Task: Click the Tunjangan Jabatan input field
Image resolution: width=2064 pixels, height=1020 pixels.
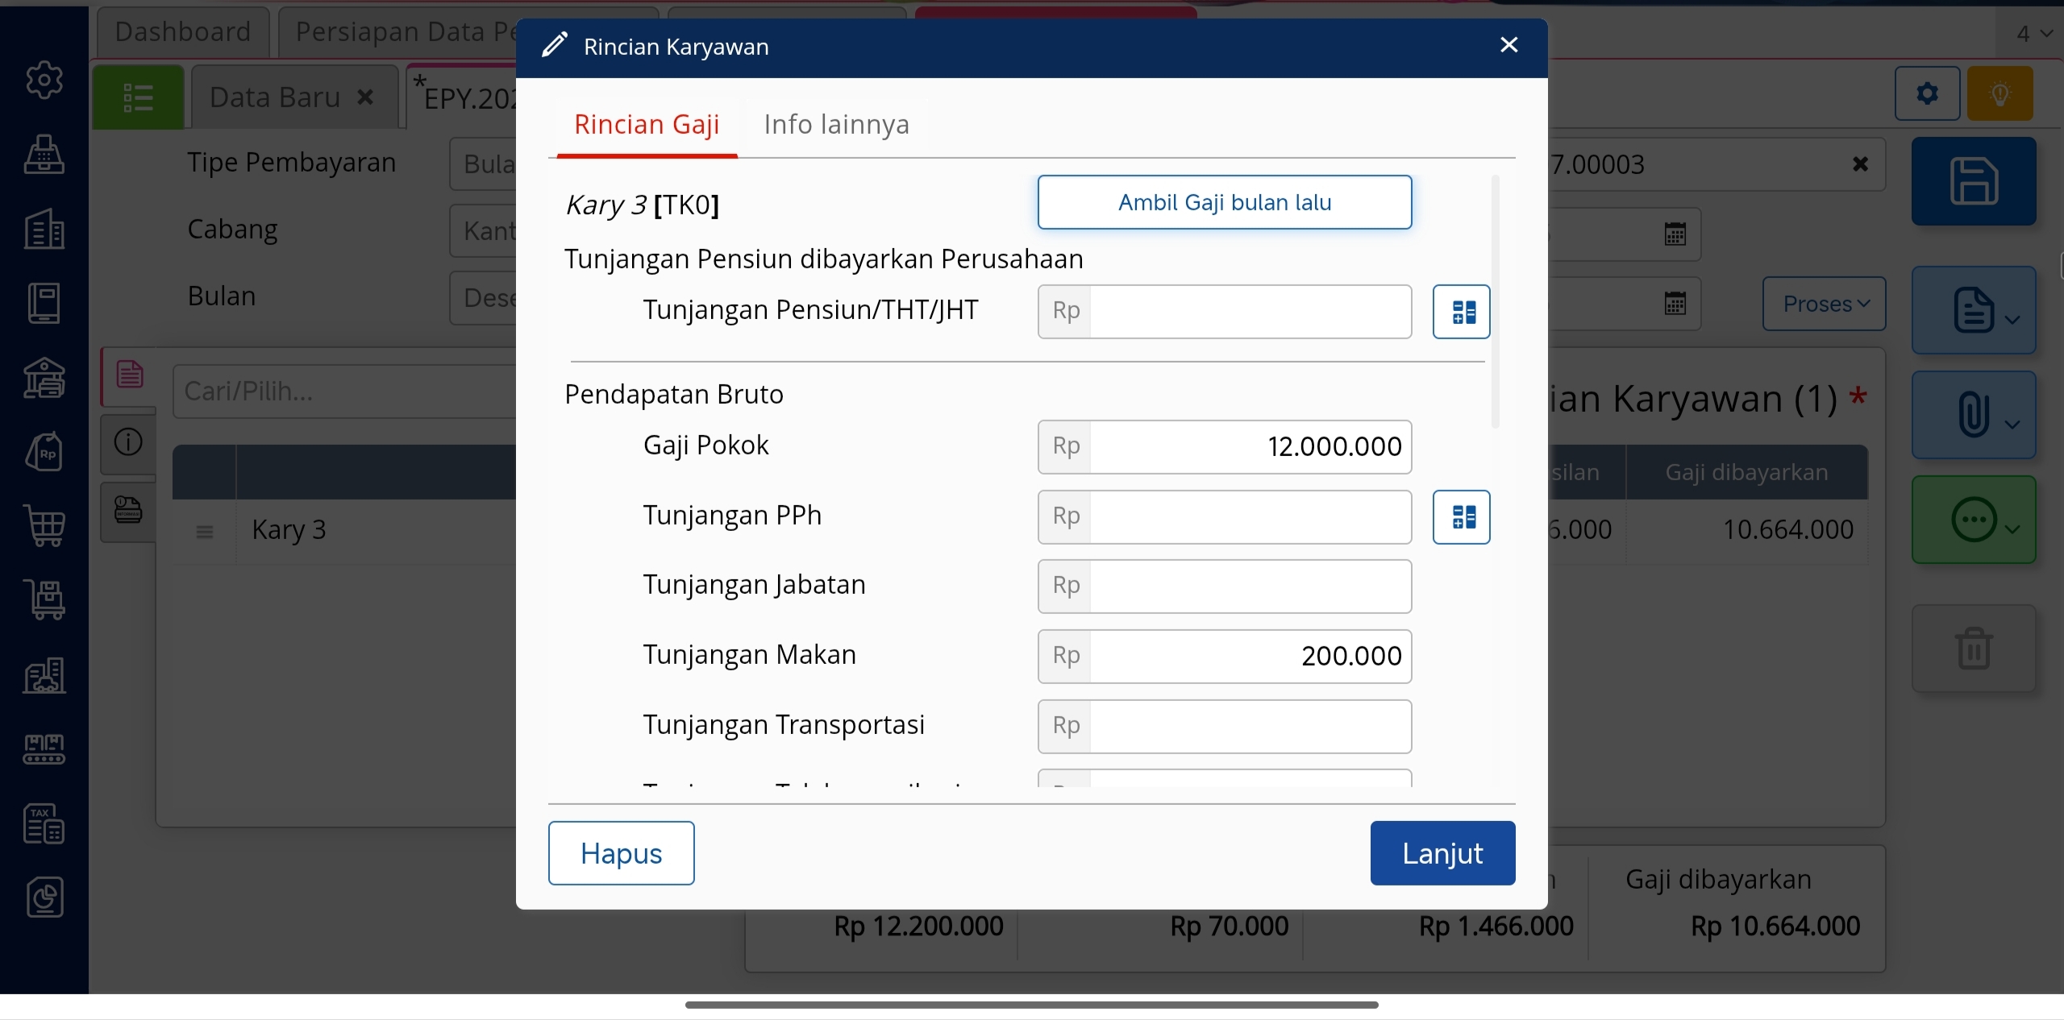Action: click(1250, 586)
